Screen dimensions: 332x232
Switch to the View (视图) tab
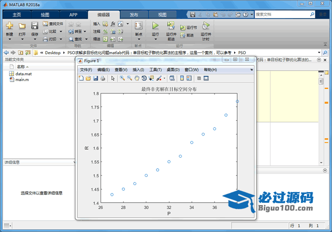point(163,15)
